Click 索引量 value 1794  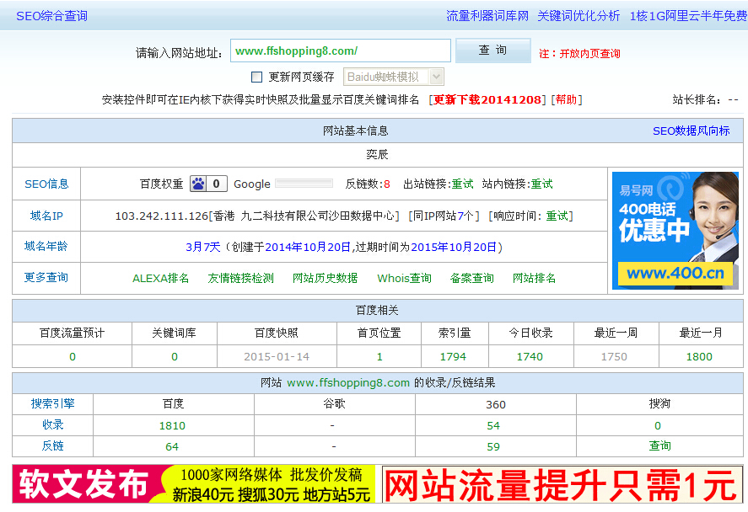point(453,357)
